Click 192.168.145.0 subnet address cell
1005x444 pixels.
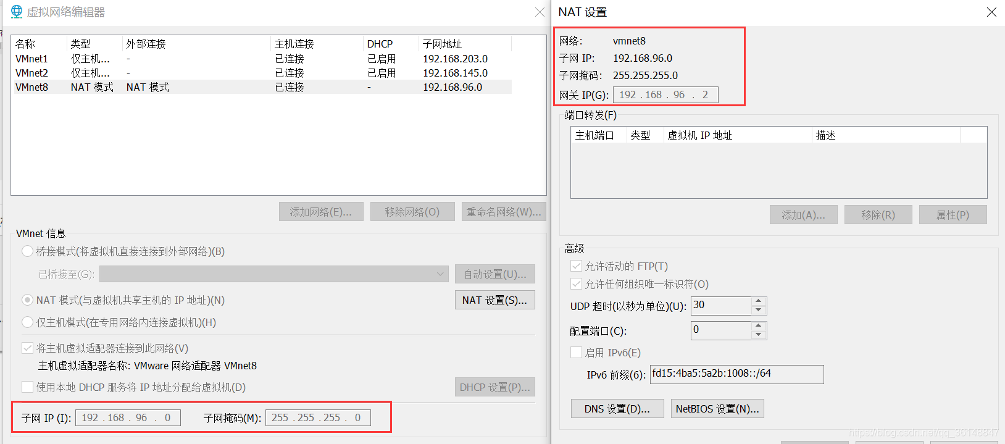point(455,73)
